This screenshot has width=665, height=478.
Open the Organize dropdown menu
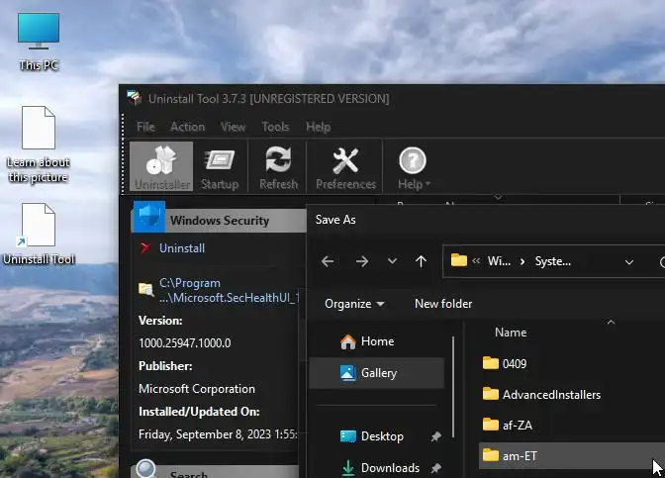point(354,304)
